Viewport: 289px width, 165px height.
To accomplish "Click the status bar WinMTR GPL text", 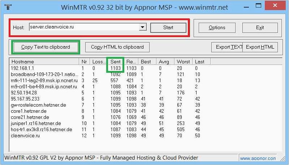I will point(101,158).
